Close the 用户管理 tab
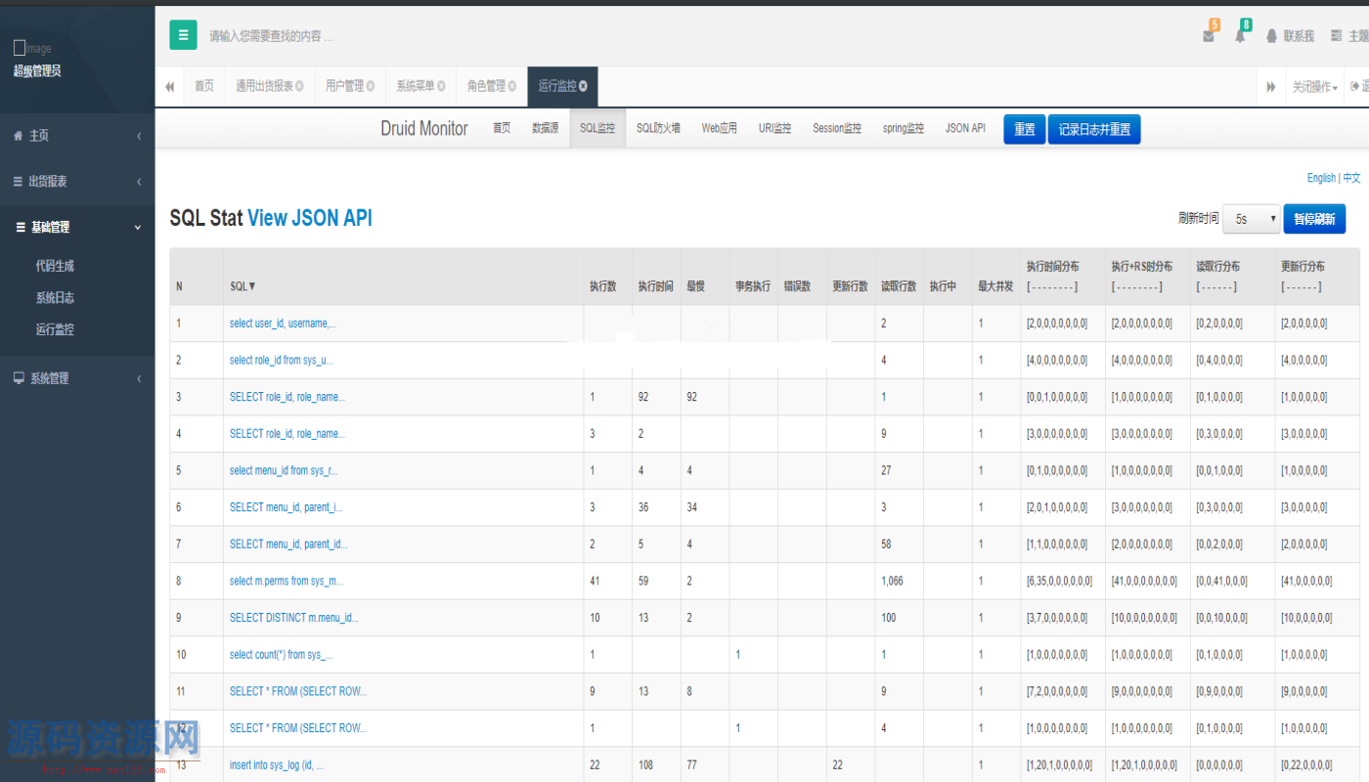Image resolution: width=1369 pixels, height=782 pixels. click(x=370, y=86)
